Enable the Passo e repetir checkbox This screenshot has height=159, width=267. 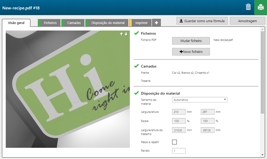174,142
